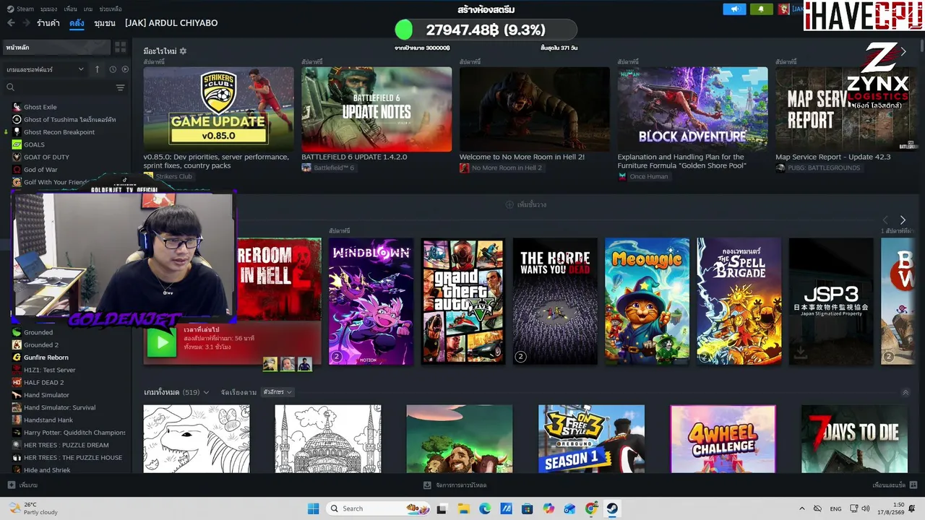Viewport: 925px width, 520px height.
Task: Open the Strikers Club v0.85.0 update news
Action: 218,108
